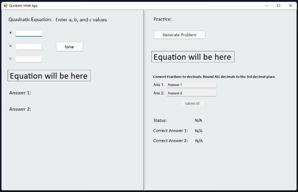Click the 'Answer 2:' result label on left
This screenshot has height=192, width=298.
20,109
